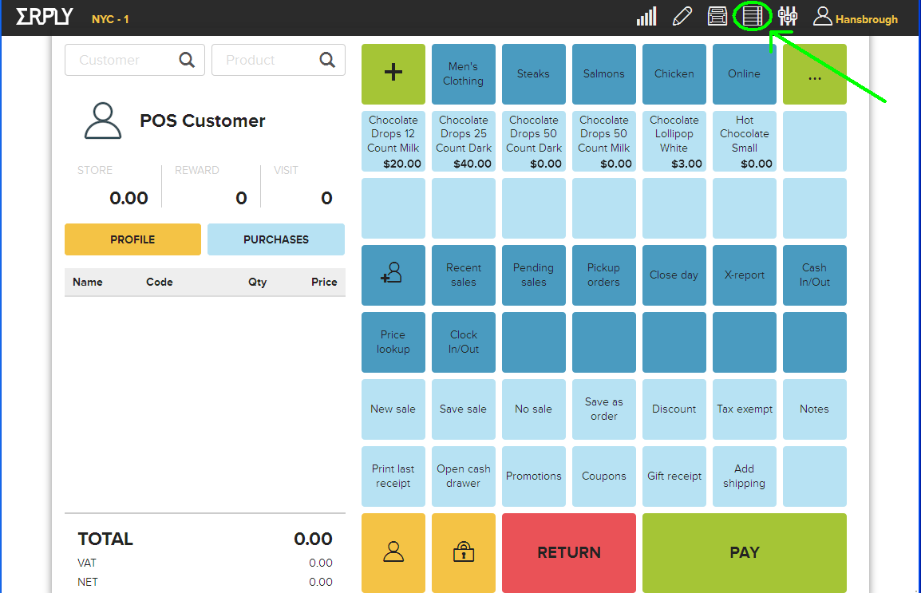The image size is (921, 593).
Task: Add Chocolate Drops 12 Count Milk
Action: [x=393, y=141]
